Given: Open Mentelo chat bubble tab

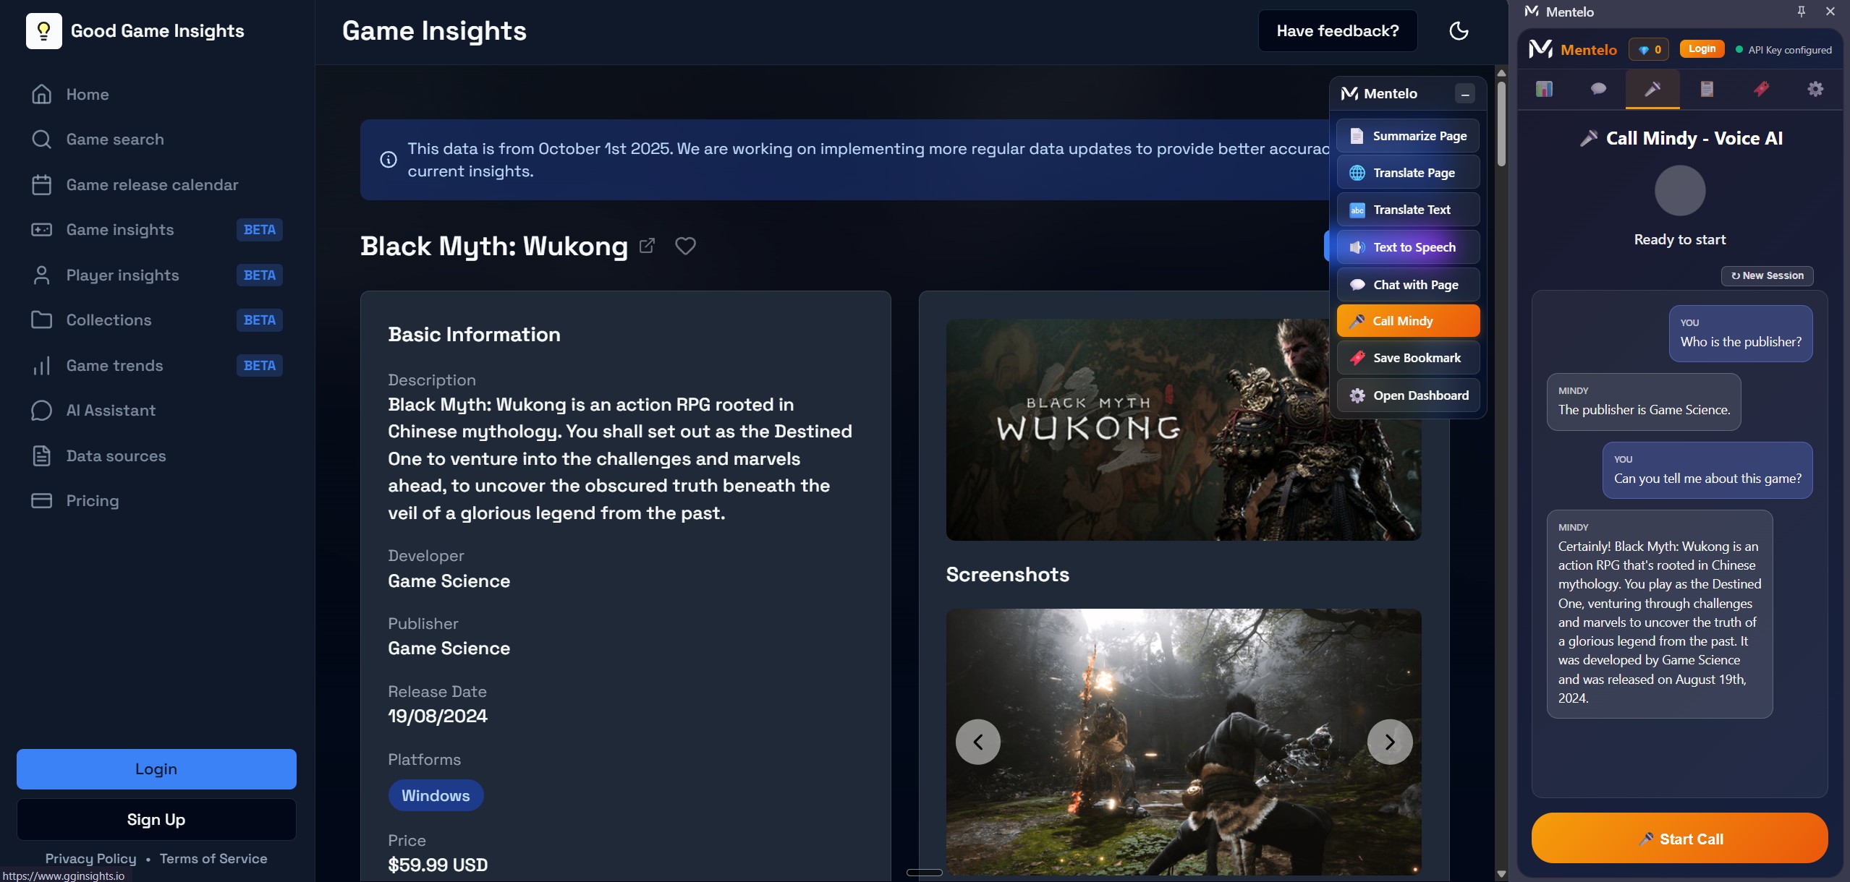Looking at the screenshot, I should point(1598,89).
